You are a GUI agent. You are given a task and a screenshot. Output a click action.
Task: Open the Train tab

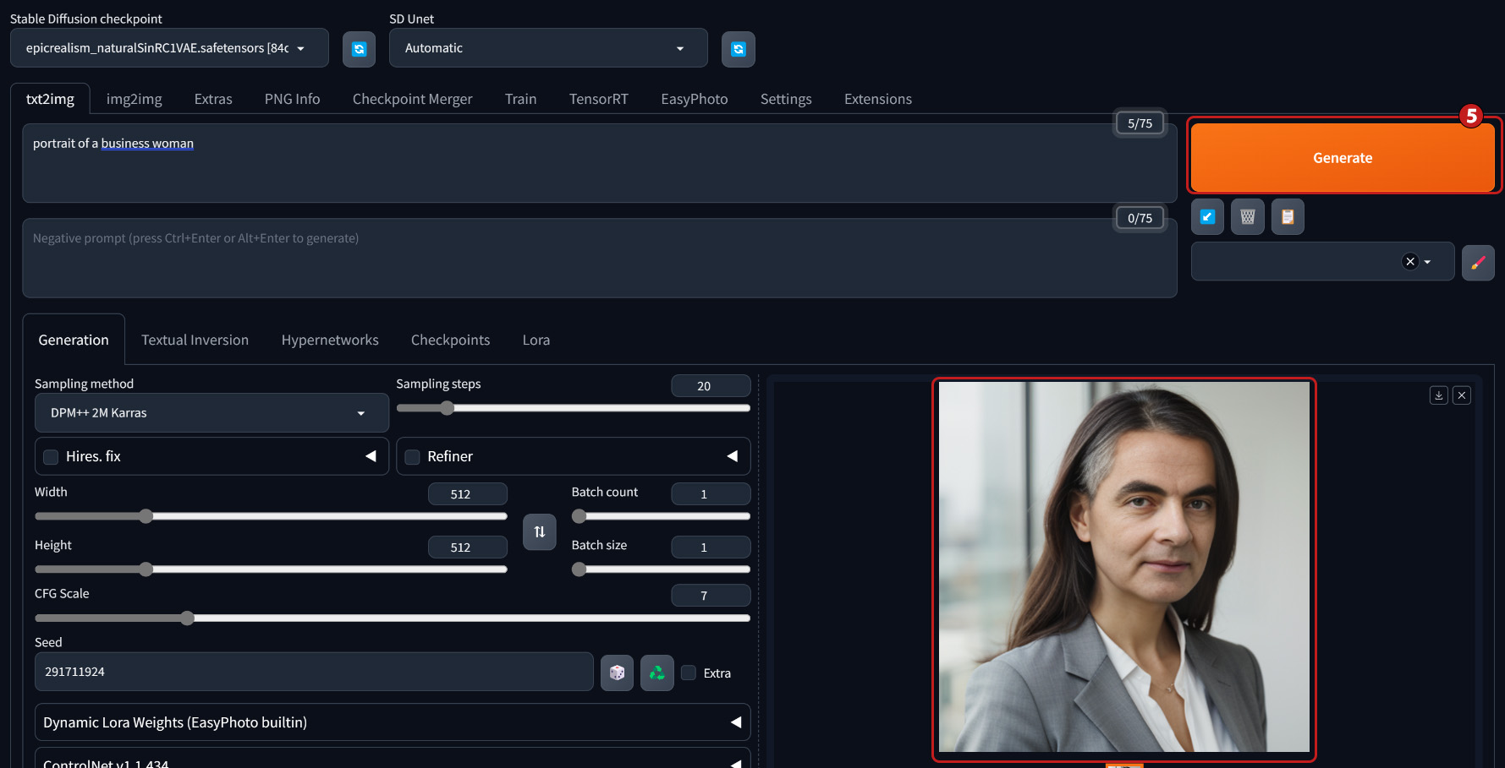point(521,99)
